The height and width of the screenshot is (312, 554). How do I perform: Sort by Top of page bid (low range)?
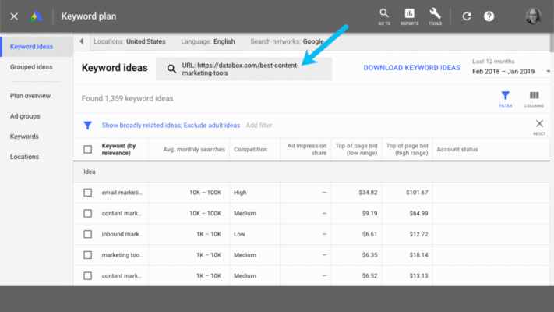(356, 149)
